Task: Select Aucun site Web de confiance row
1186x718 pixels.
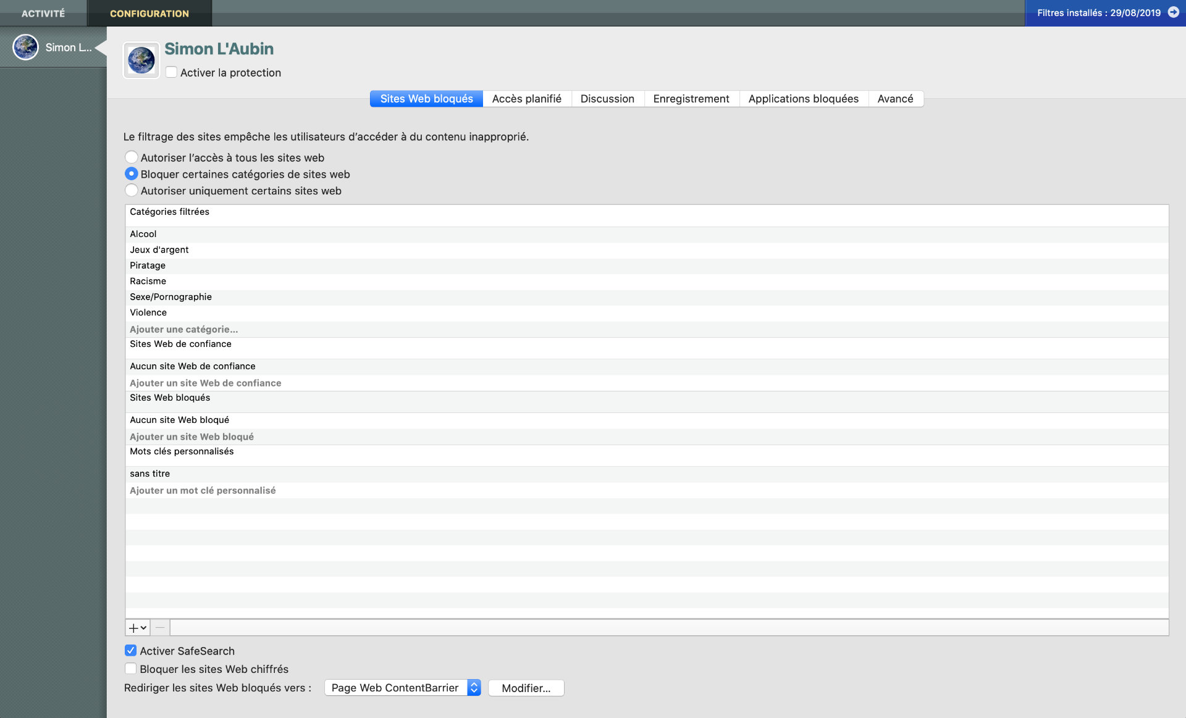Action: 647,367
